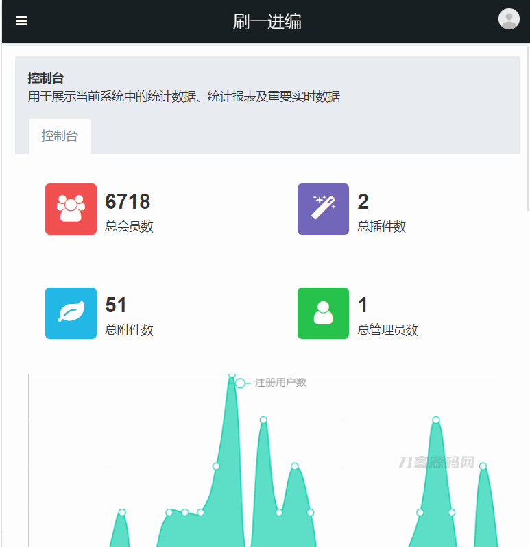The width and height of the screenshot is (530, 547).
Task: Open the 总会员数 label
Action: coord(129,227)
